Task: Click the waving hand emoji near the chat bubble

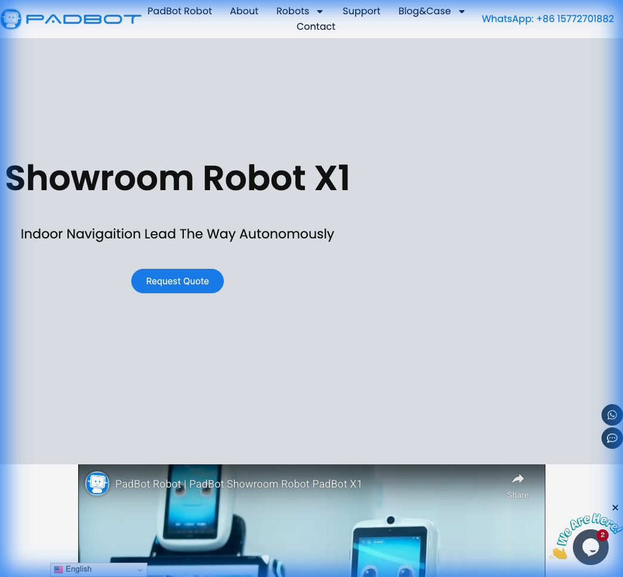Action: pyautogui.click(x=559, y=553)
